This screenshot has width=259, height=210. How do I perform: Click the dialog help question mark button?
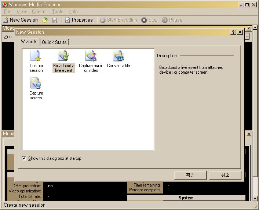click(233, 32)
